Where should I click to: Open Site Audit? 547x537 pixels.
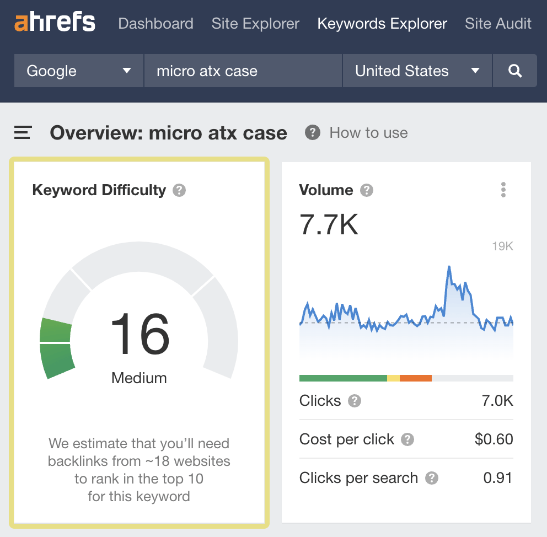tap(498, 24)
